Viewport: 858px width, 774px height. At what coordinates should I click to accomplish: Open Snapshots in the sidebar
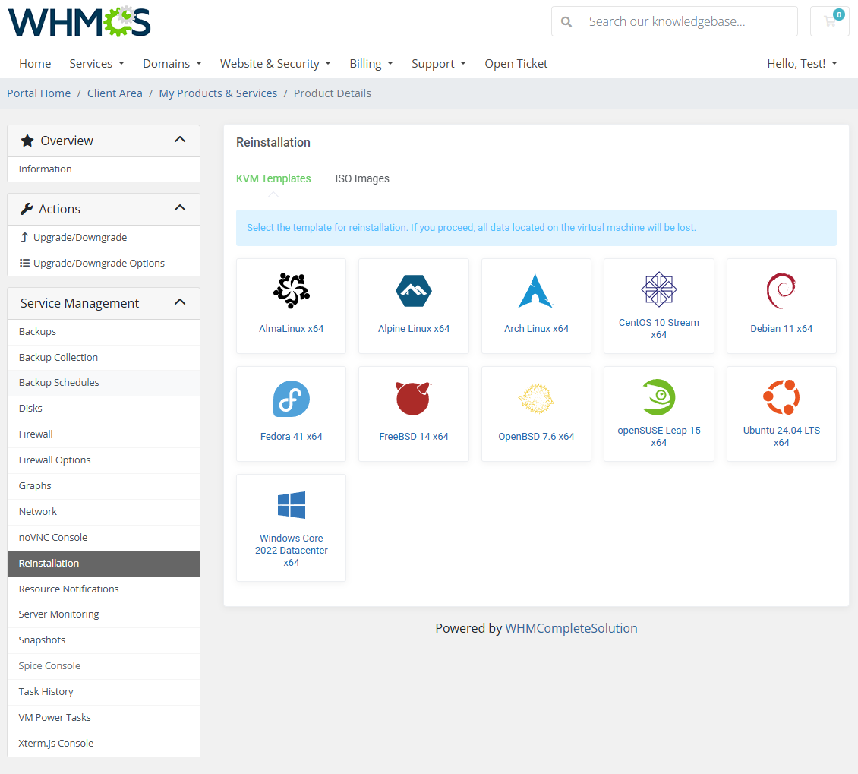[x=103, y=640]
